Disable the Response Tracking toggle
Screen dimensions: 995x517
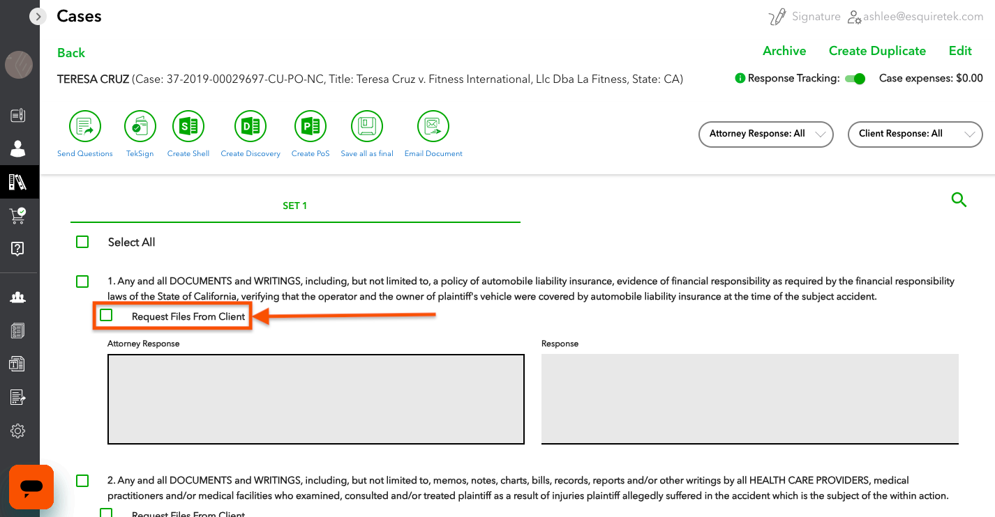[x=855, y=79]
